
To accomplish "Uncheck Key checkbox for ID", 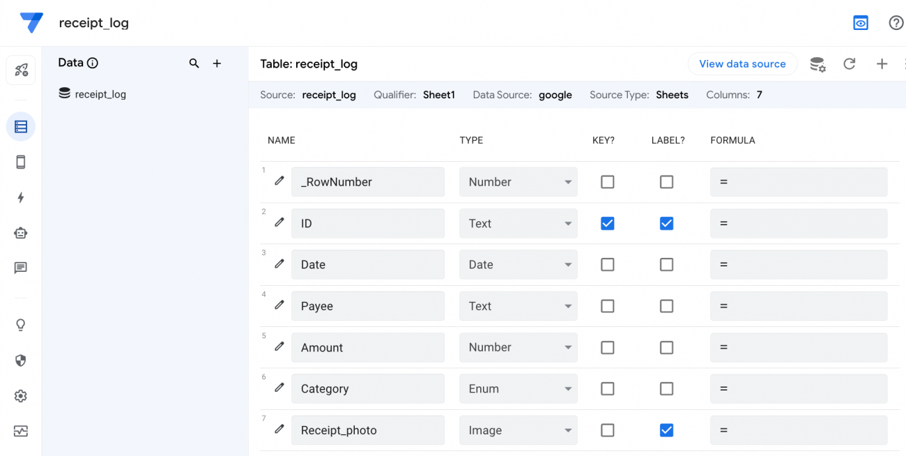I will 608,223.
